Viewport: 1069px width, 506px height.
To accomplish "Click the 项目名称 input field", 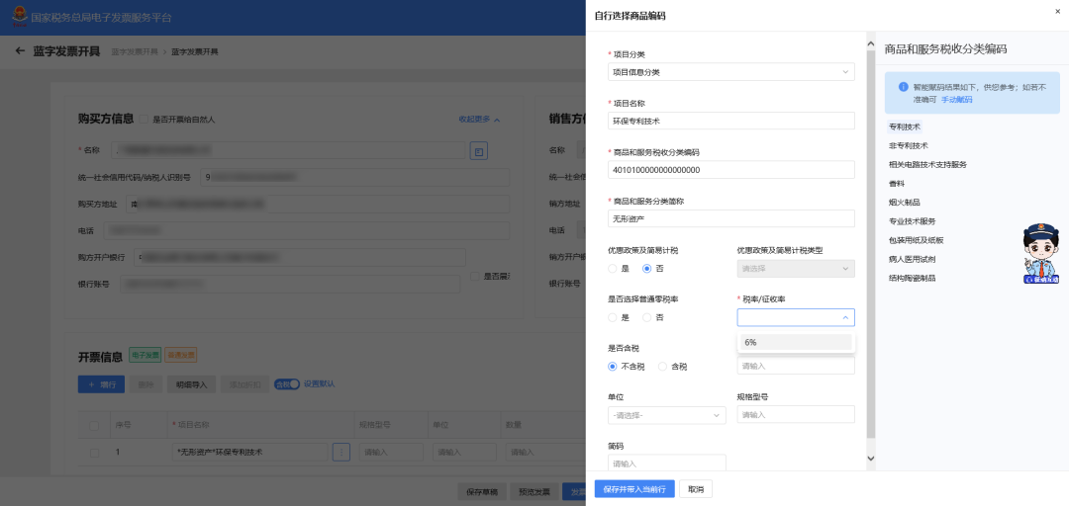I will (730, 121).
